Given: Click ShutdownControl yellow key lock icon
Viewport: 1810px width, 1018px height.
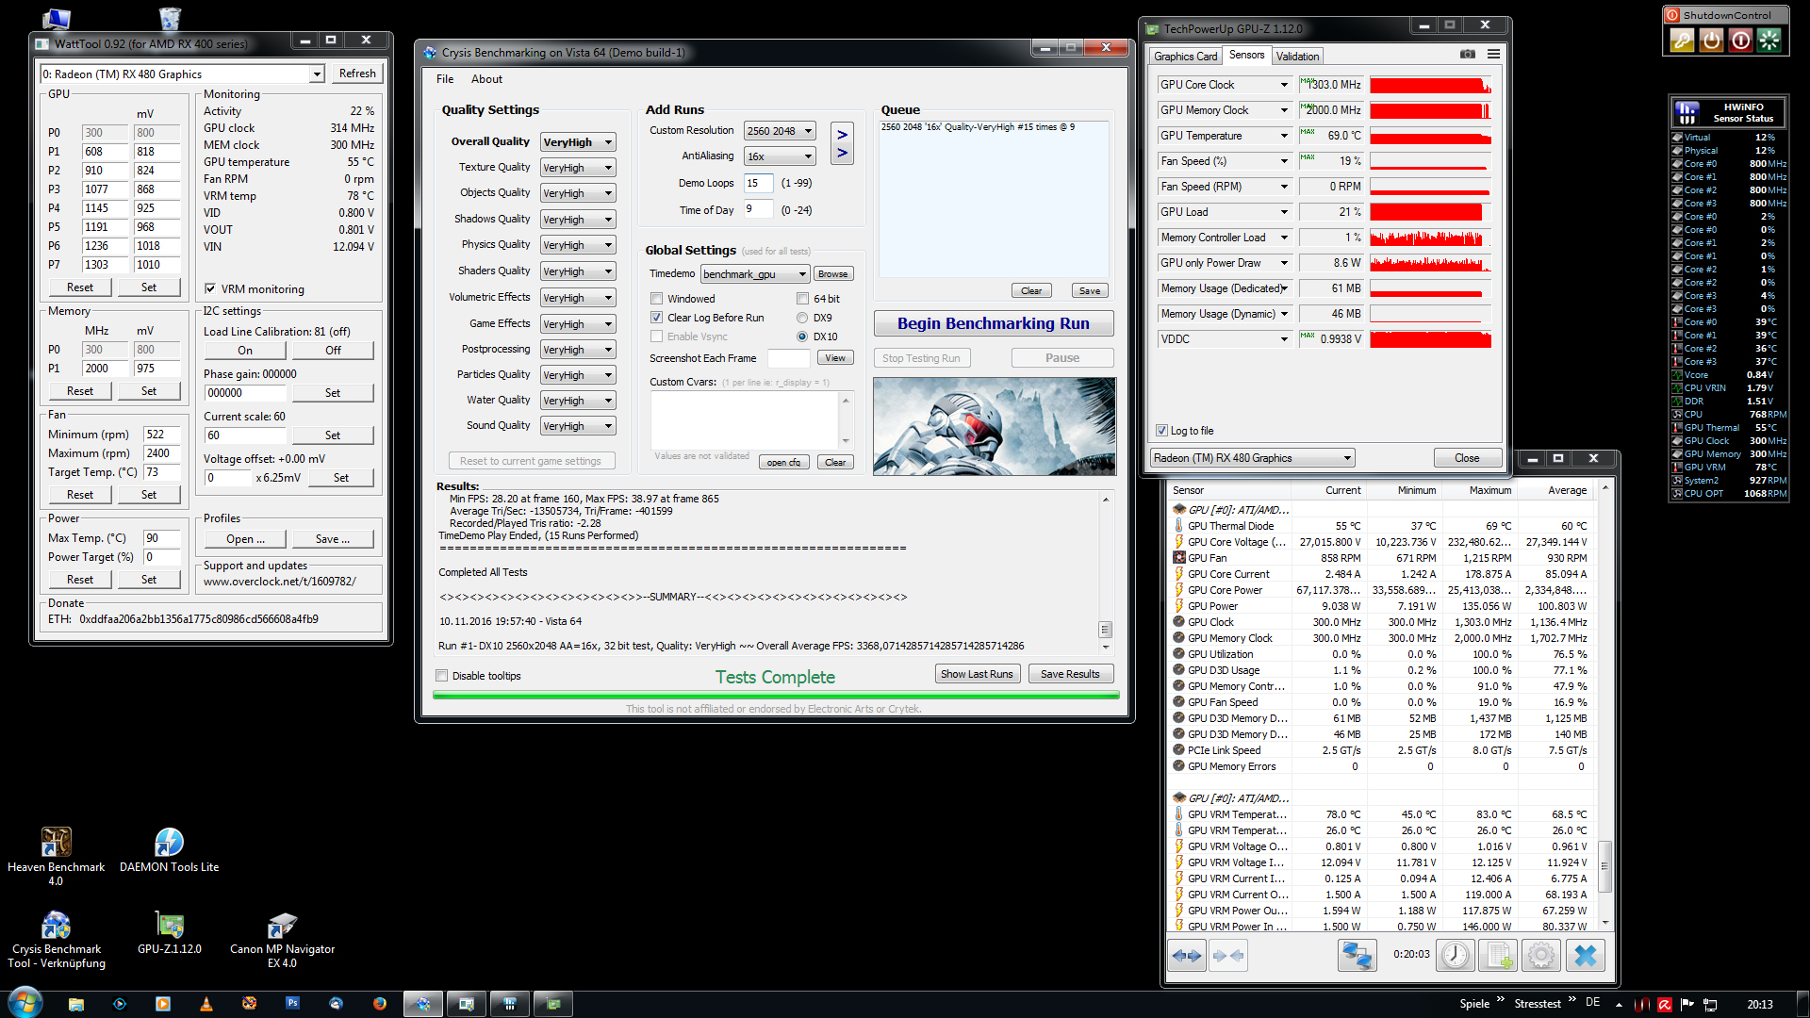Looking at the screenshot, I should [1682, 41].
